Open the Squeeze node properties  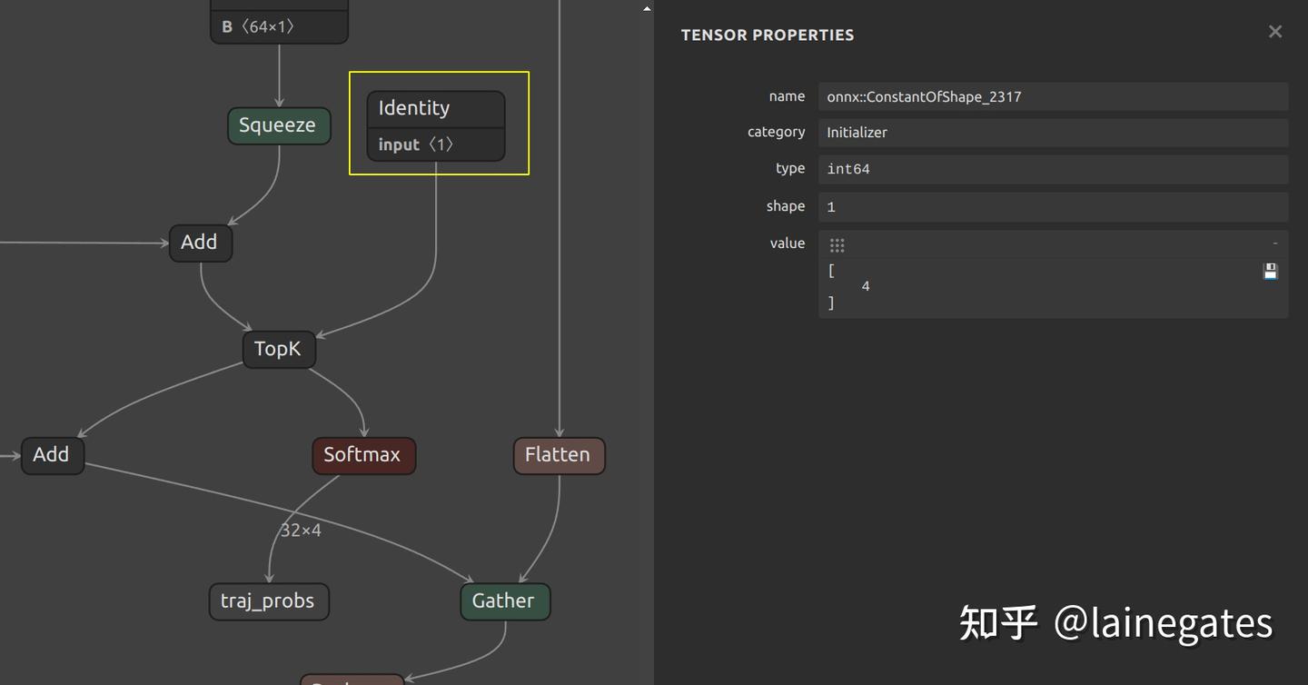[279, 125]
